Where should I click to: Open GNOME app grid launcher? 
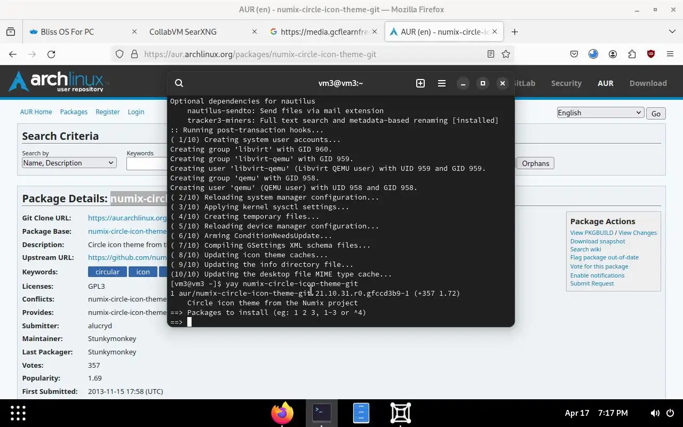pos(18,413)
